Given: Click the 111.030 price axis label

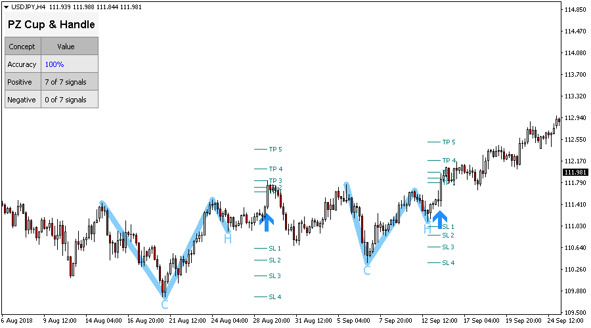Looking at the screenshot, I should tap(575, 226).
